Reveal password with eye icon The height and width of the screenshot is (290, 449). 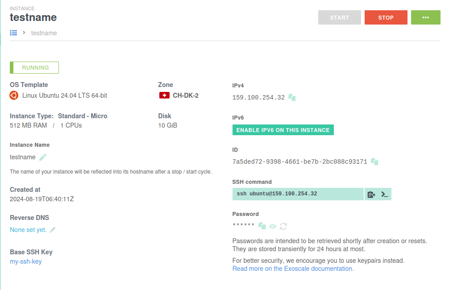(x=273, y=226)
